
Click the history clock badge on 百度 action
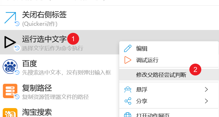pos(17,73)
